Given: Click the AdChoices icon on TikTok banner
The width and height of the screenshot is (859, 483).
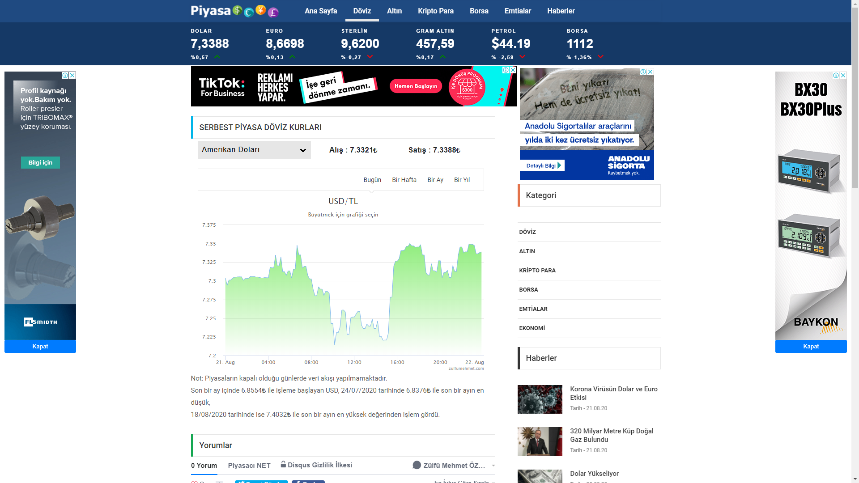Looking at the screenshot, I should [506, 70].
